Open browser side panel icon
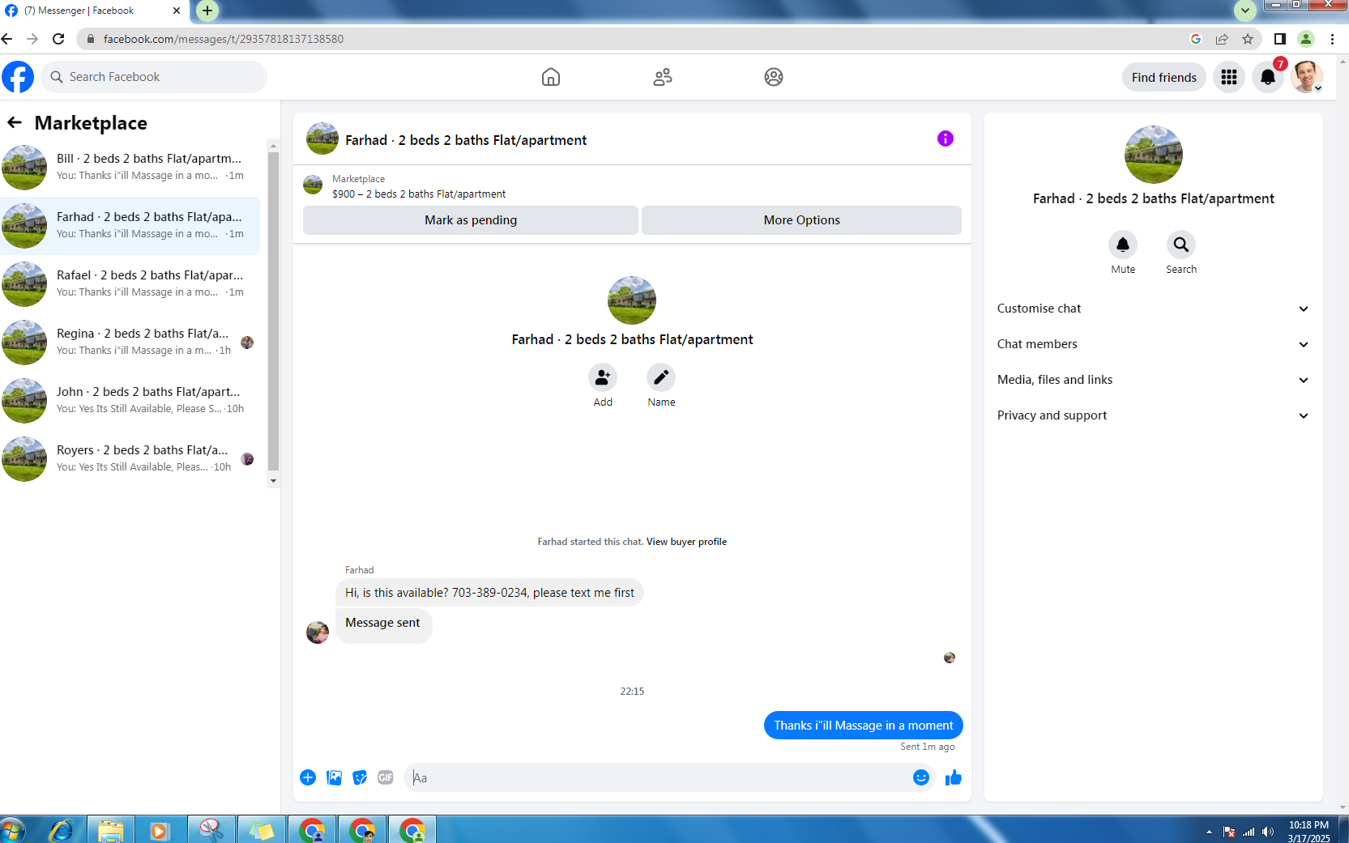The height and width of the screenshot is (843, 1349). click(x=1280, y=39)
